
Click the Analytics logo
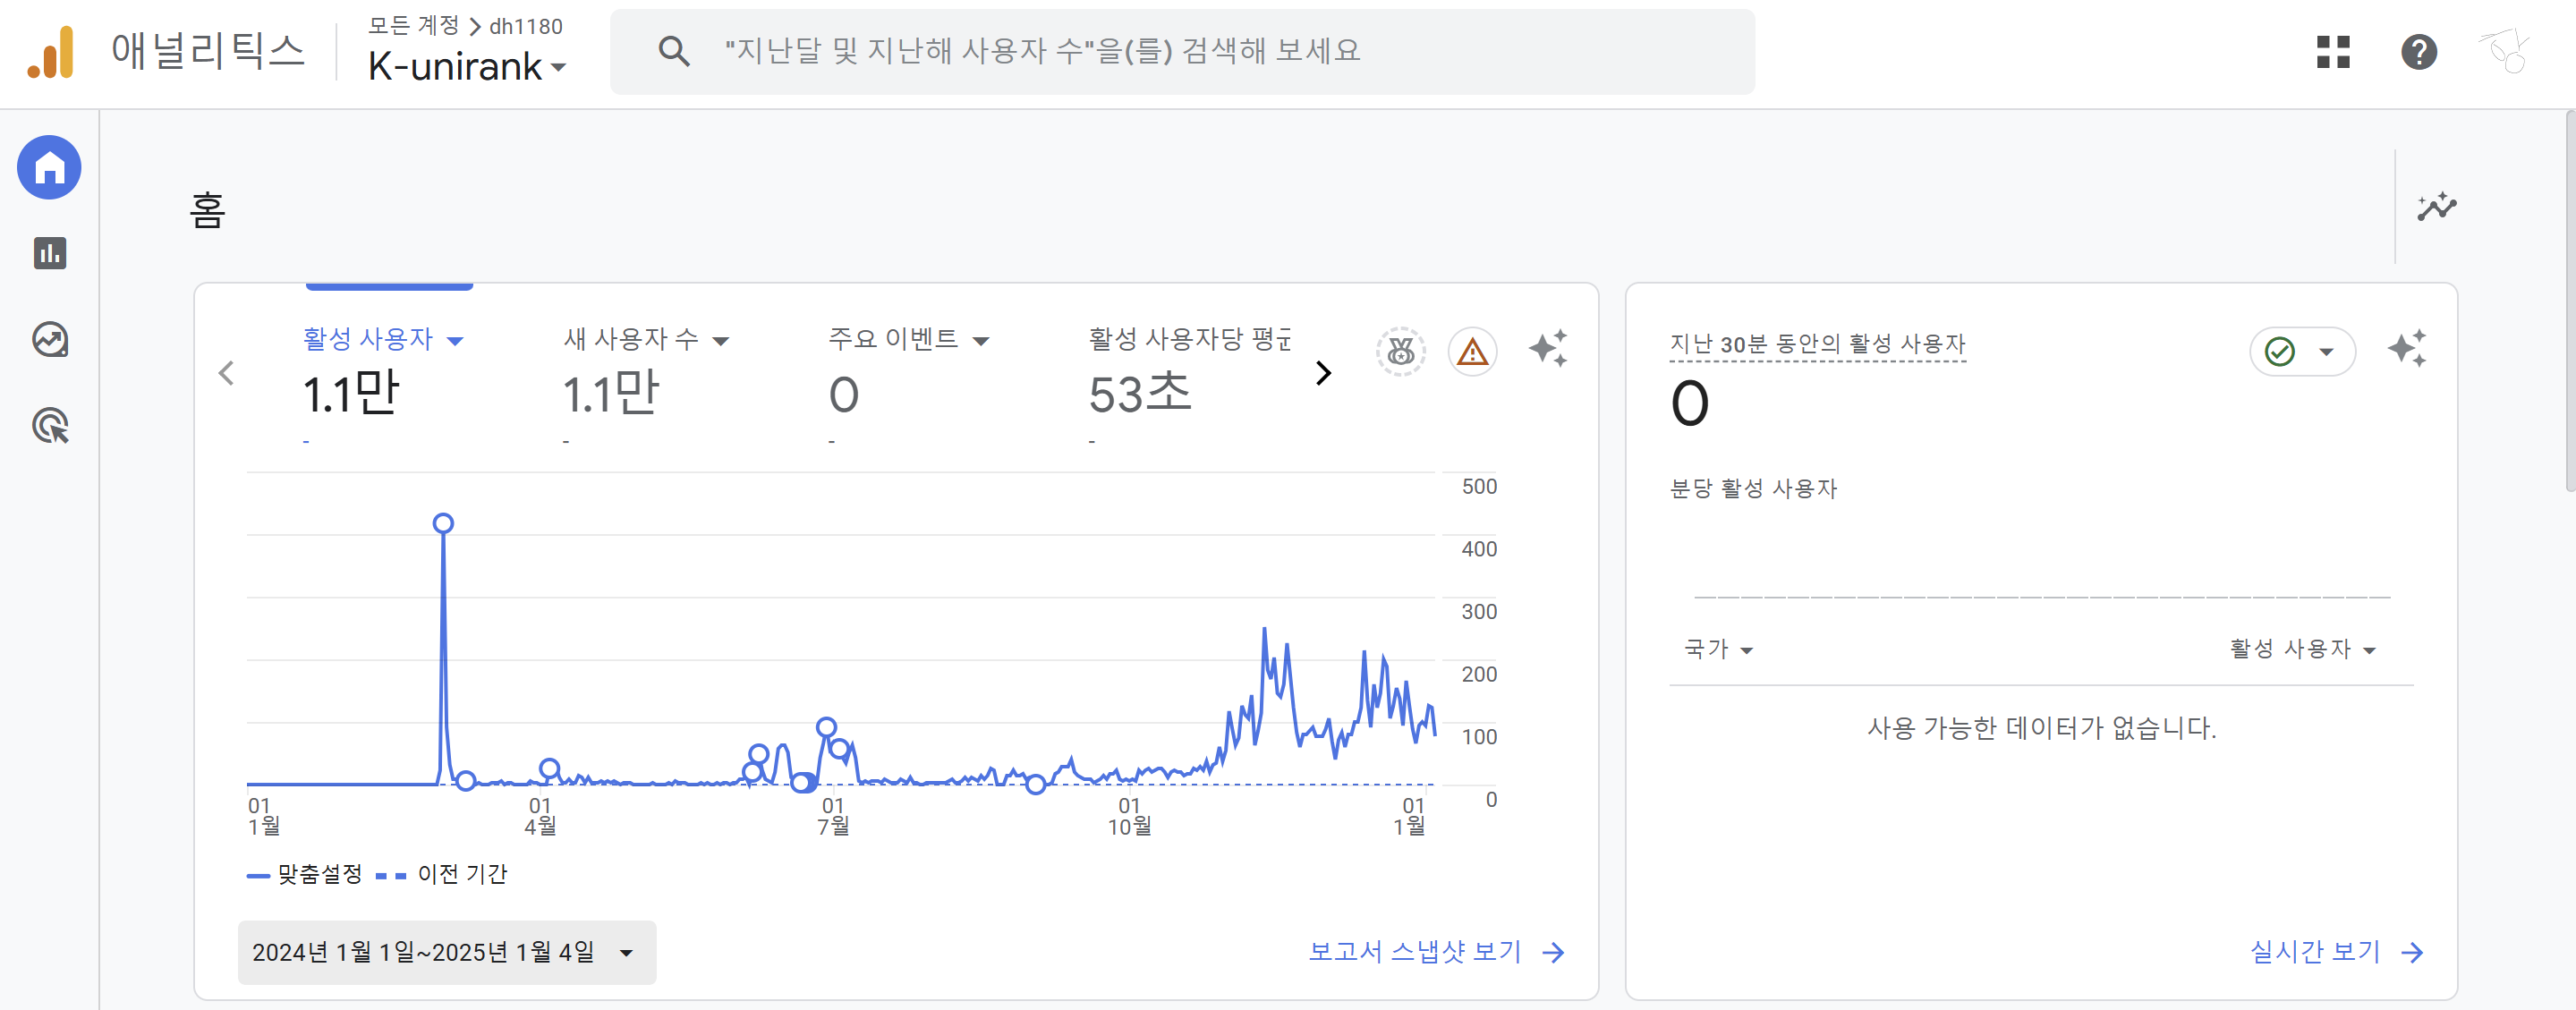(51, 52)
